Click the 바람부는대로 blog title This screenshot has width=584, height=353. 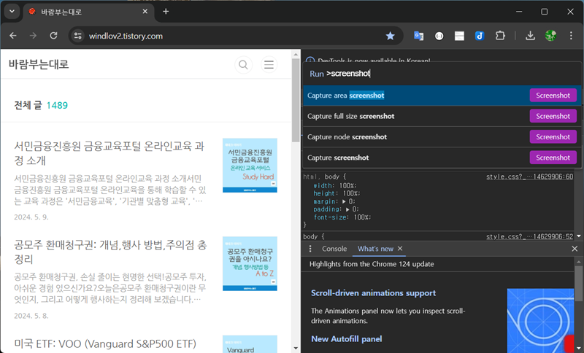tap(39, 64)
